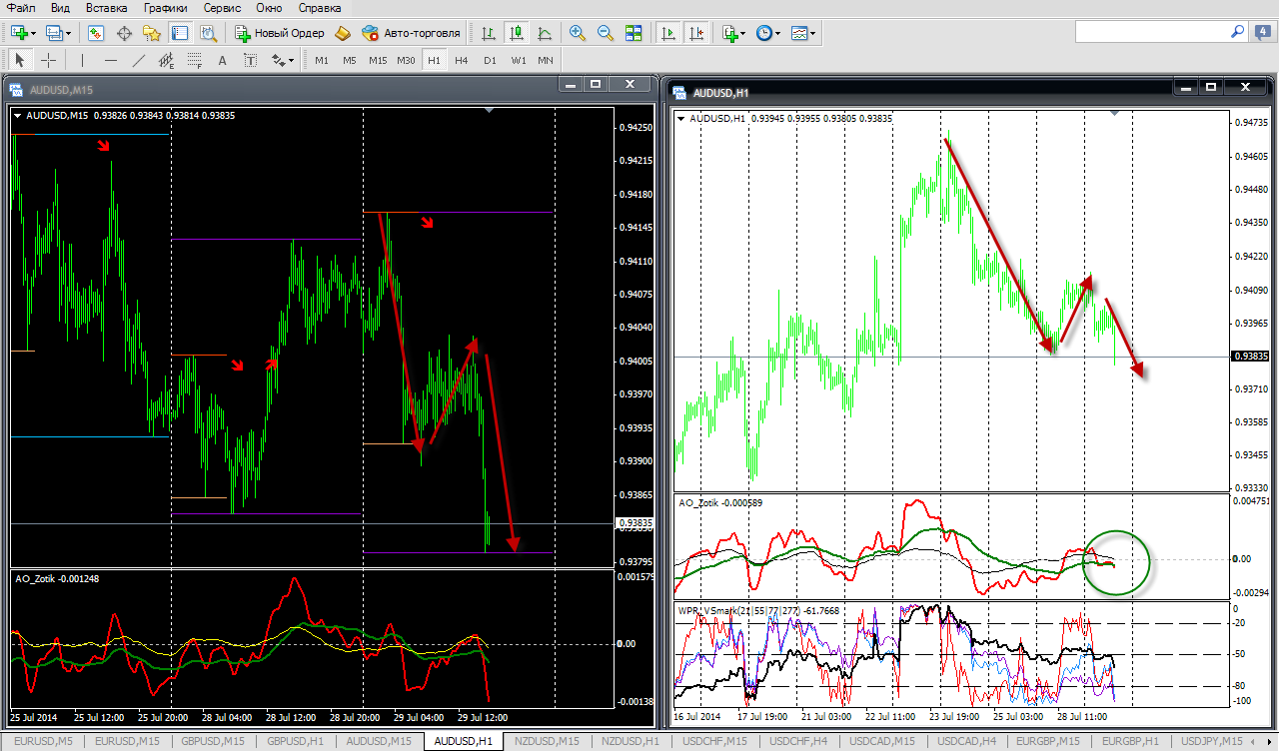Image resolution: width=1279 pixels, height=751 pixels.
Task: Open the Strategy Tester icon
Action: 208,33
